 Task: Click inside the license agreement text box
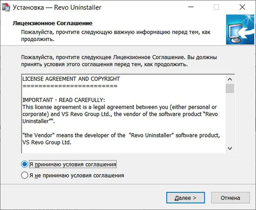click(124, 114)
